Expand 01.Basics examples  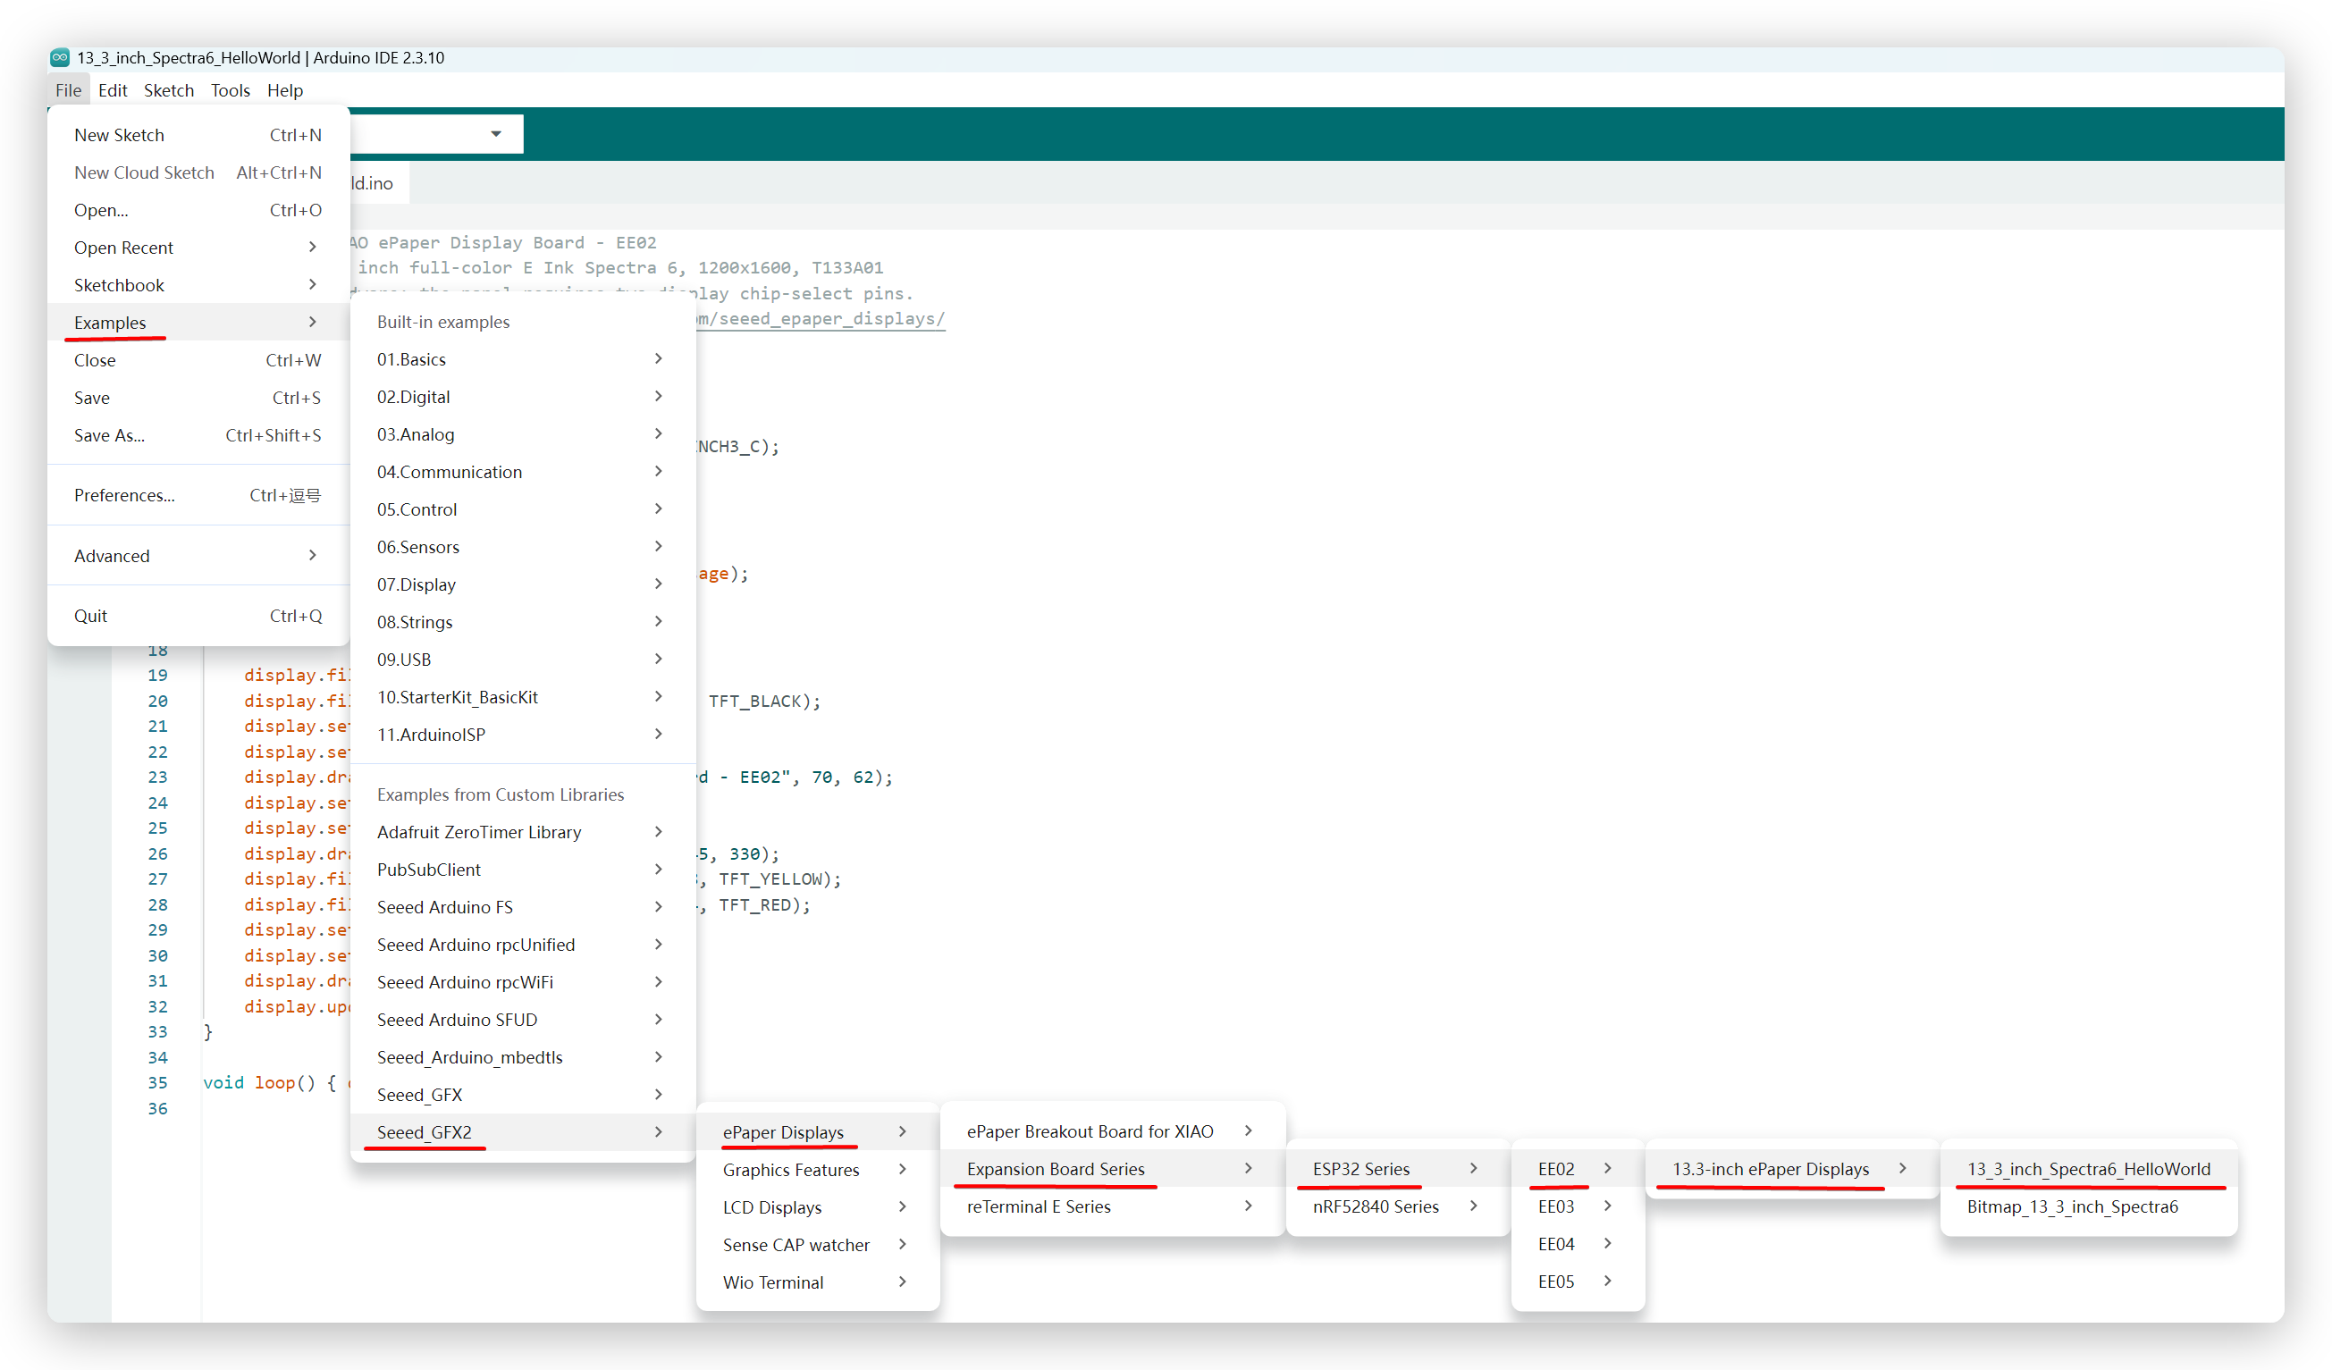[522, 359]
